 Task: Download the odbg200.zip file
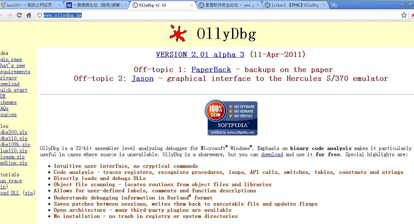click(x=14, y=132)
